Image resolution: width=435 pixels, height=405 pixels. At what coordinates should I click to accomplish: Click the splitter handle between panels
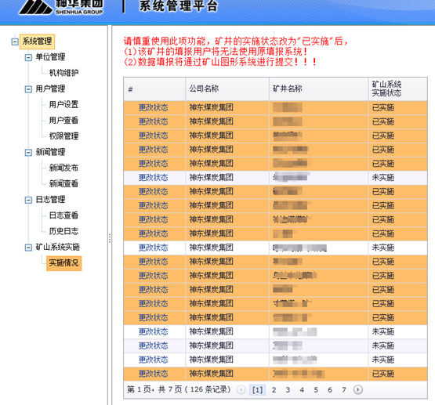(110, 238)
